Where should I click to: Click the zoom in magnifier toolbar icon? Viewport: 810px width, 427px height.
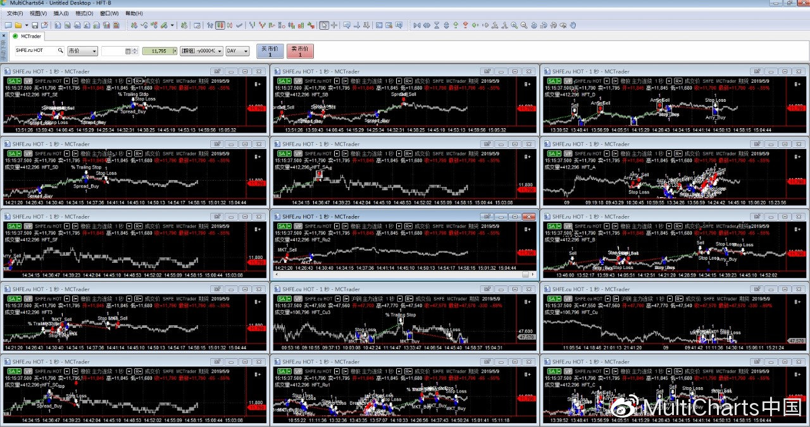click(514, 25)
